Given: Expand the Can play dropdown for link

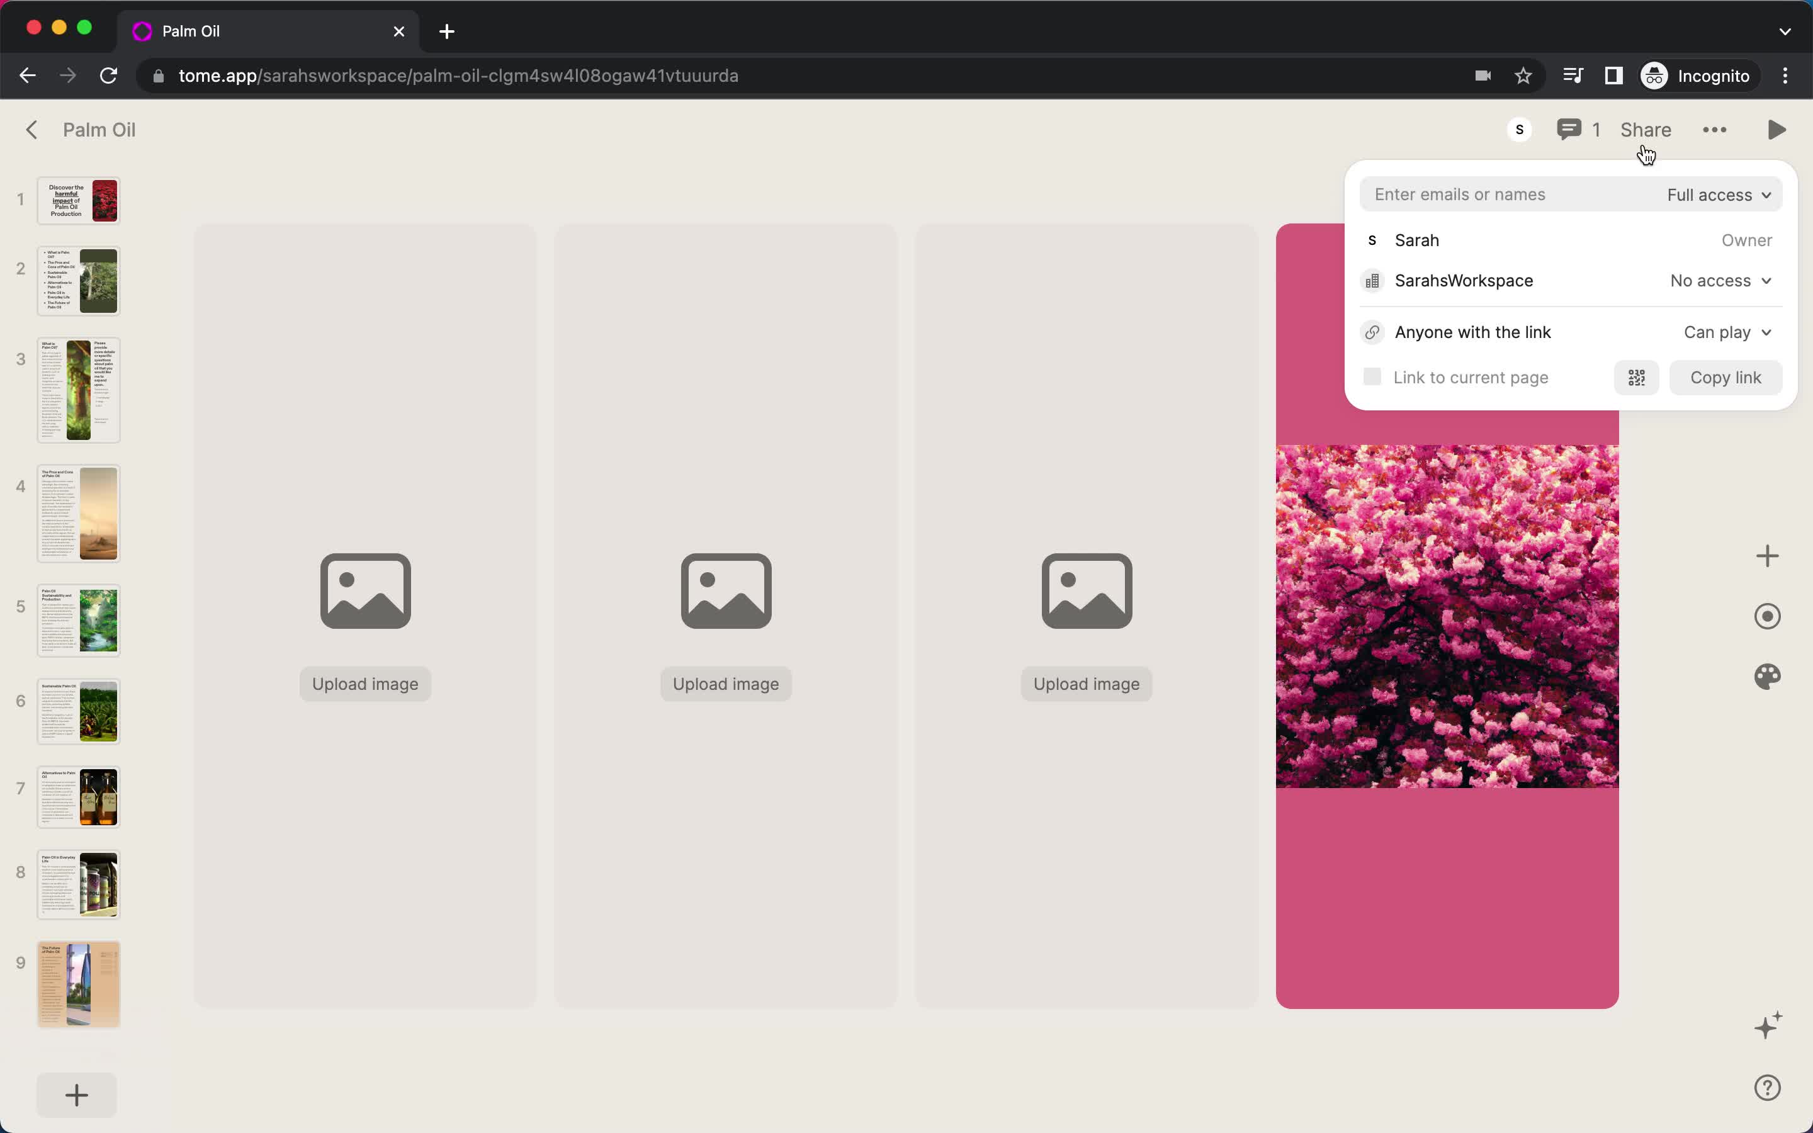Looking at the screenshot, I should [1727, 332].
